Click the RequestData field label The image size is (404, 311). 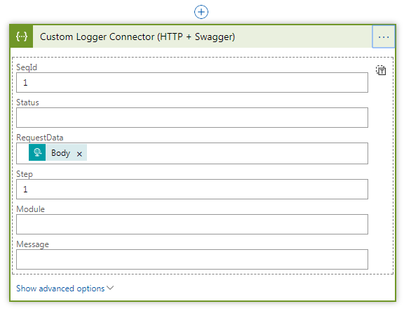[40, 138]
